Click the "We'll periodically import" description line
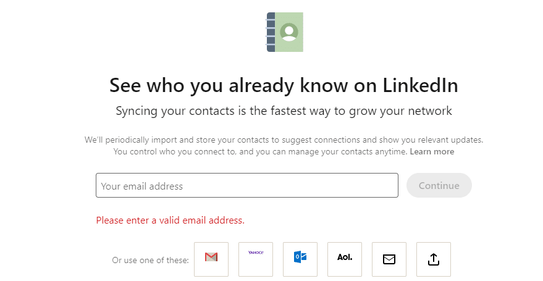Viewport: 543px width, 281px height. point(284,140)
